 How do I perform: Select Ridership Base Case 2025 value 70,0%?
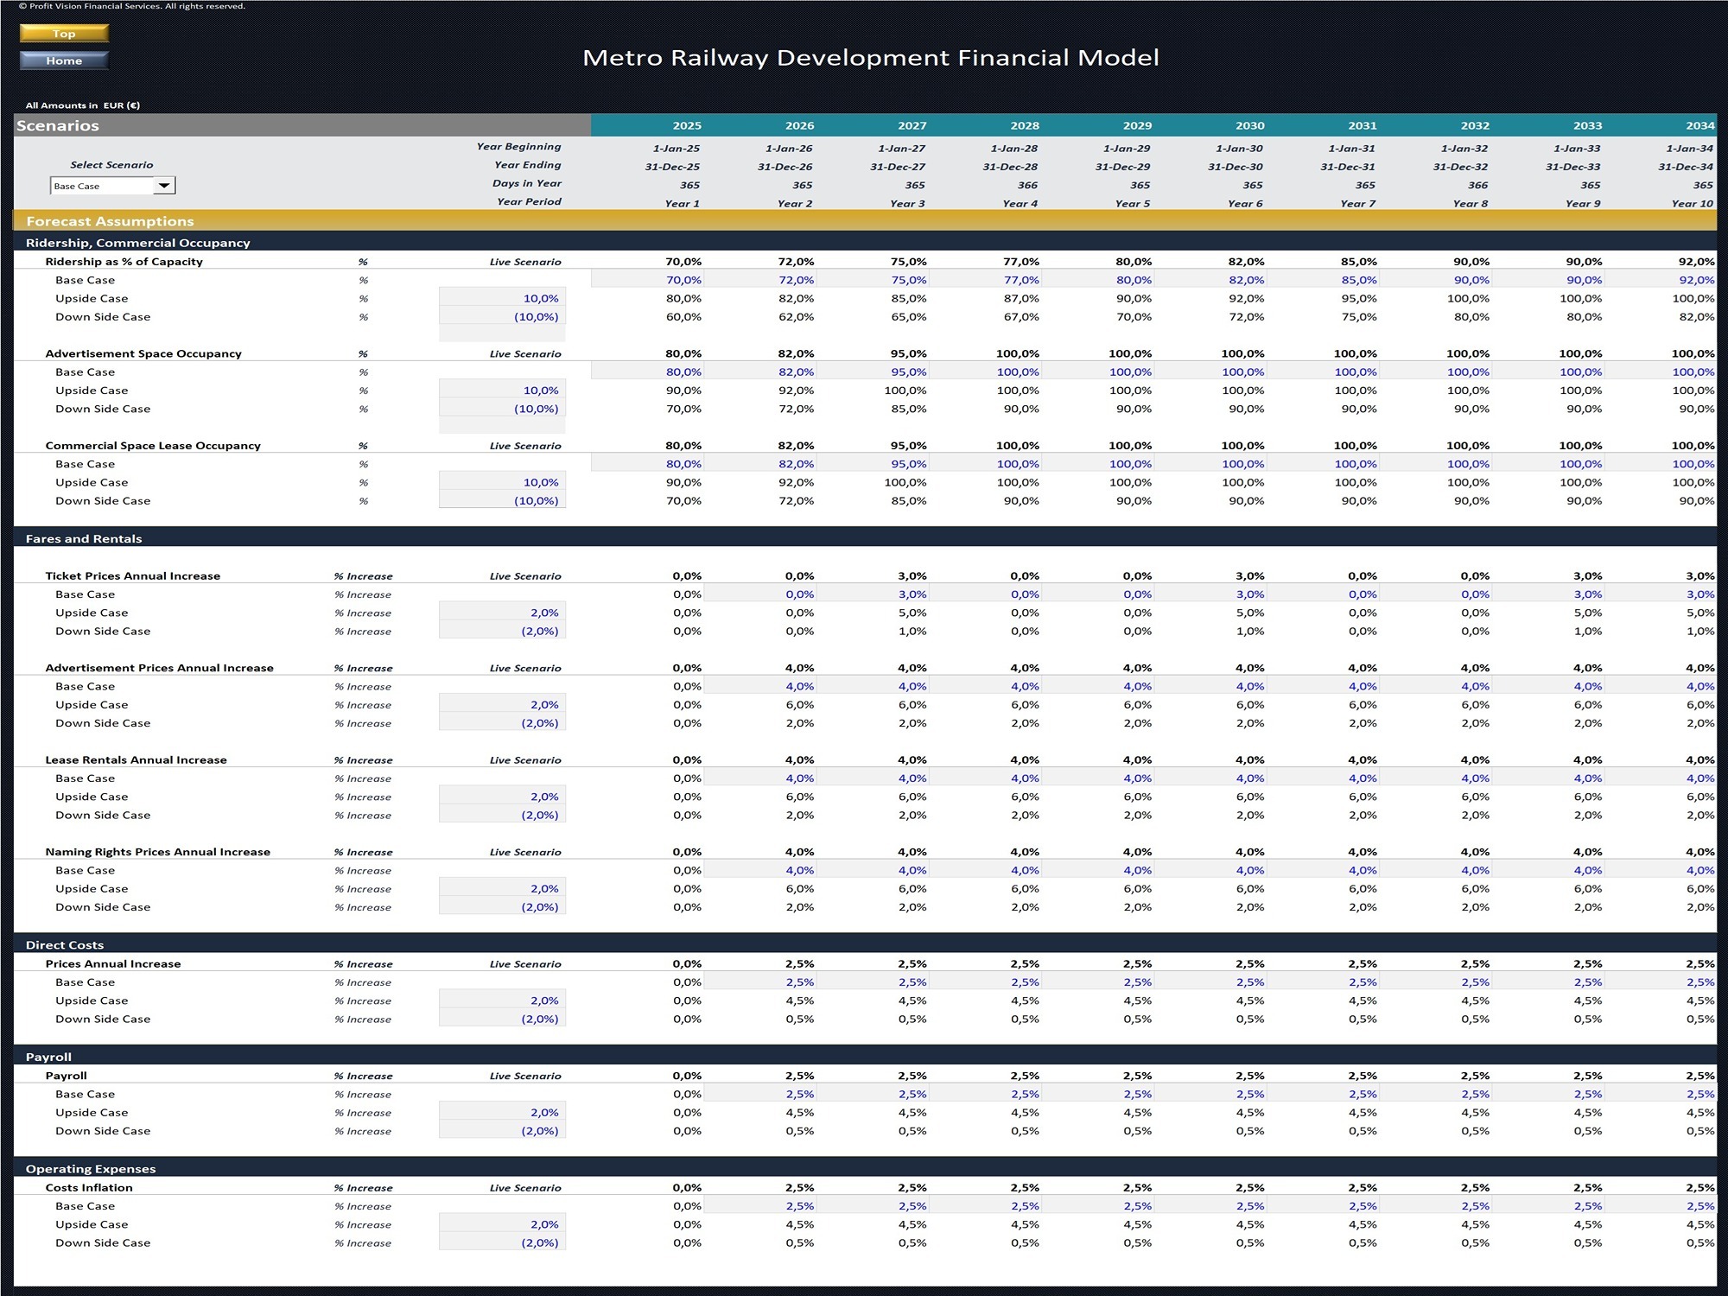coord(647,280)
